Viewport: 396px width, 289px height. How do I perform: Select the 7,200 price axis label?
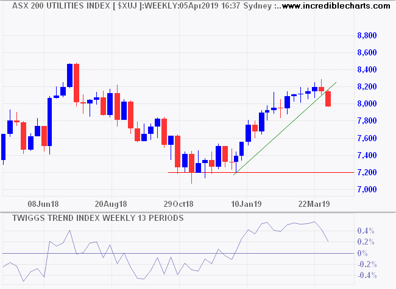coord(367,172)
